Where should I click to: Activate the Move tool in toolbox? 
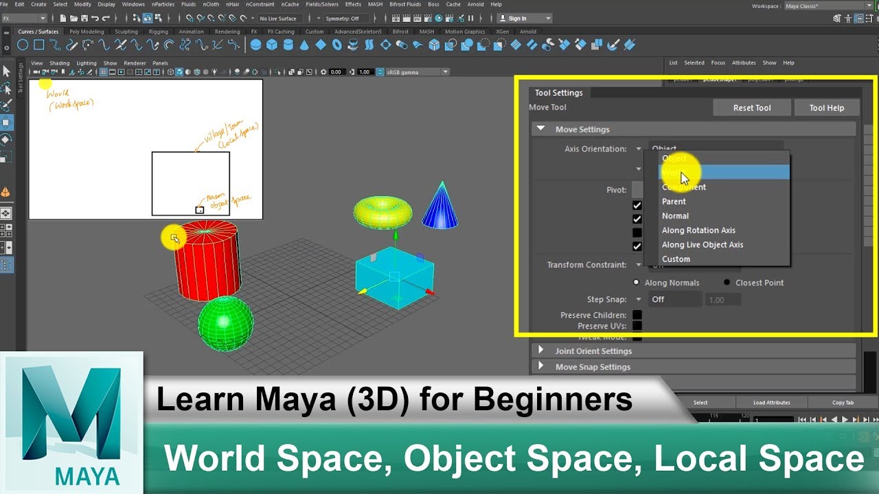pyautogui.click(x=6, y=123)
